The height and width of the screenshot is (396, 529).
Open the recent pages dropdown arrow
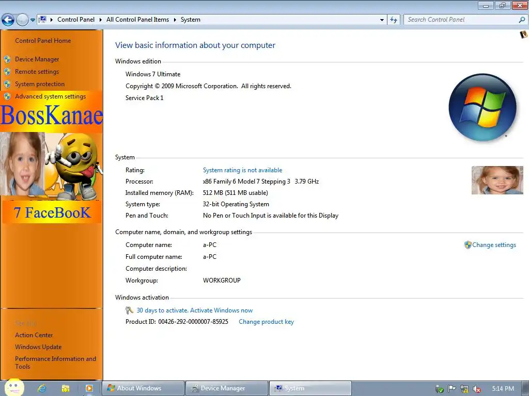coord(33,20)
